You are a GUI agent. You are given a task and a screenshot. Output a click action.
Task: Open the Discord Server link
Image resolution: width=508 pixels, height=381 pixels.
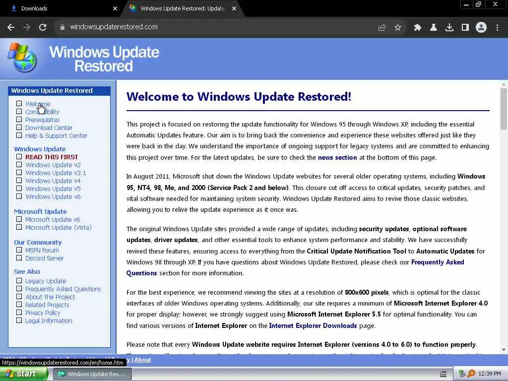pos(44,258)
